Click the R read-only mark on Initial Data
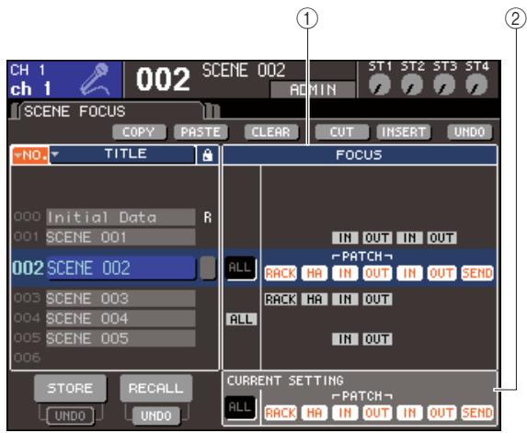This screenshot has height=433, width=527. pyautogui.click(x=208, y=218)
